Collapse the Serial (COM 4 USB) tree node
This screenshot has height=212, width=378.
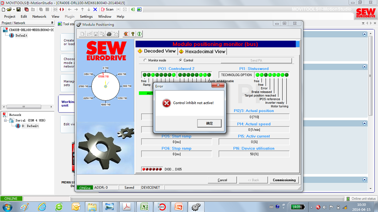click(5, 120)
